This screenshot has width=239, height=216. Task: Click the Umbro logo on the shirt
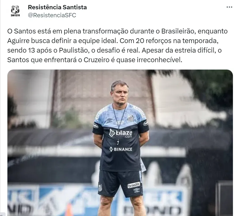click(110, 120)
